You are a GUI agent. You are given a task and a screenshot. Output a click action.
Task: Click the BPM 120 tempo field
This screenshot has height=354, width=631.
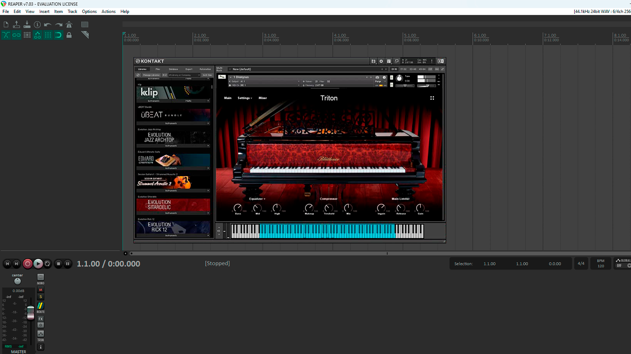point(601,264)
